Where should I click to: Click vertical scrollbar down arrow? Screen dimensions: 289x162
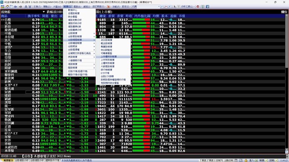(x=286, y=149)
